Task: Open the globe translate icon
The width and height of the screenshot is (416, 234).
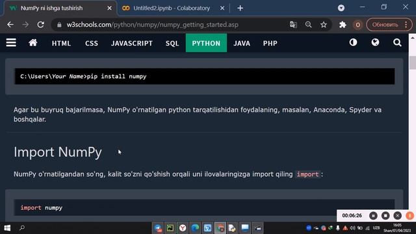Action: click(375, 42)
